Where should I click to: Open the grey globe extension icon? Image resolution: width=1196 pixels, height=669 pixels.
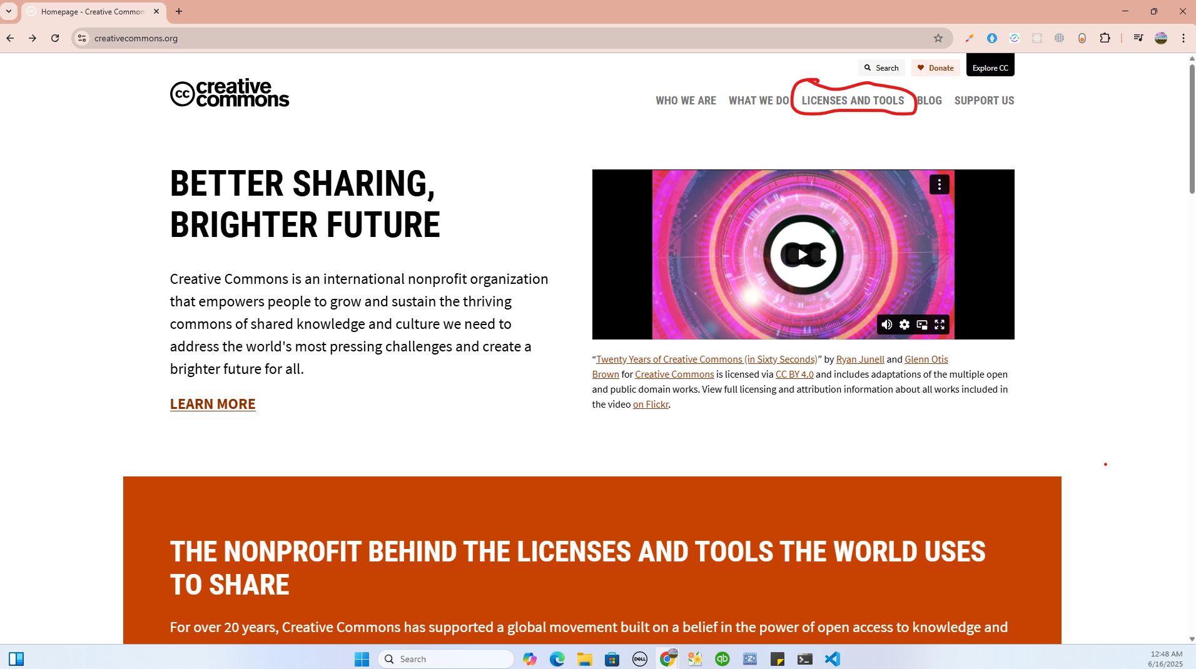(x=1060, y=38)
